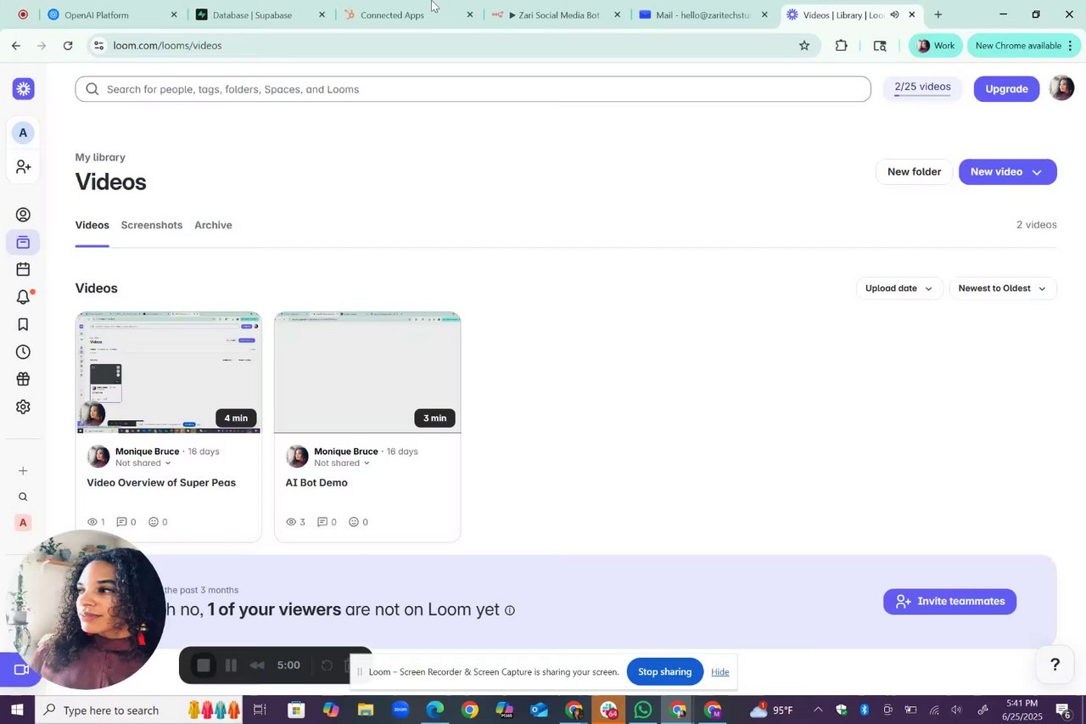The image size is (1086, 724).
Task: Open Zoom from the Windows taskbar
Action: coord(400,710)
